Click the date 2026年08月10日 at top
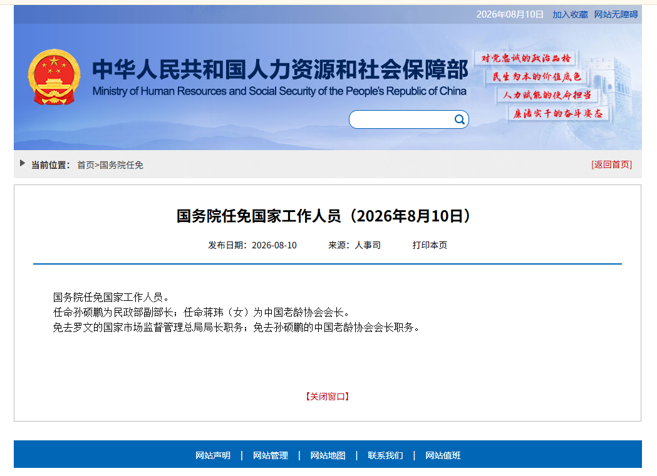The height and width of the screenshot is (476, 657). coord(510,14)
